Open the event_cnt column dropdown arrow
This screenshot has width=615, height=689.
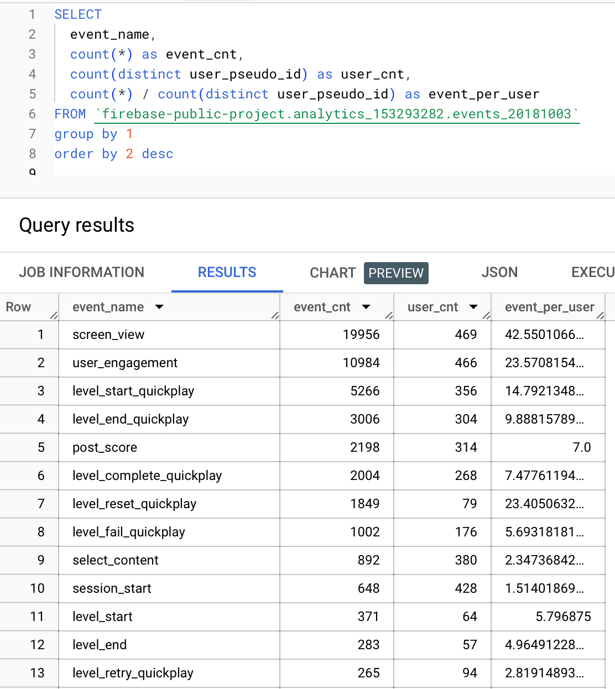pos(366,307)
